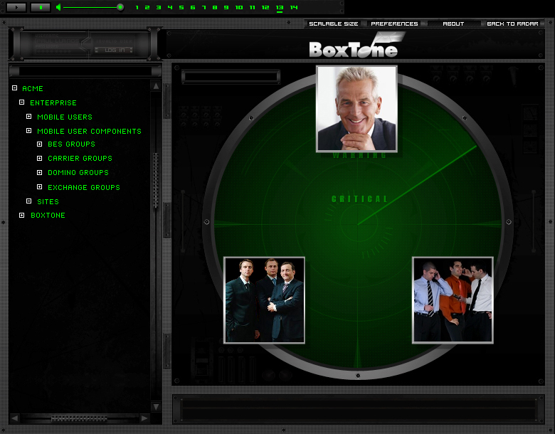Image resolution: width=555 pixels, height=434 pixels.
Task: Adjust the volume slider knob
Action: (x=120, y=7)
